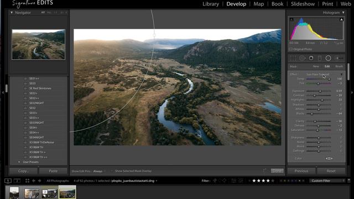Click the Paste button
Image resolution: width=354 pixels, height=199 pixels.
(53, 171)
